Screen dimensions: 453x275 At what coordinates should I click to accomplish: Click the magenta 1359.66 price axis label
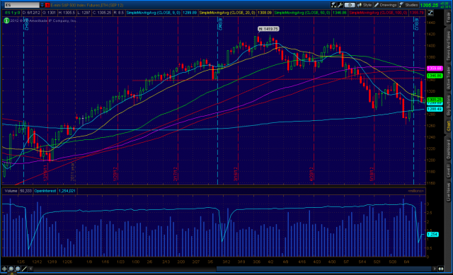click(435, 69)
